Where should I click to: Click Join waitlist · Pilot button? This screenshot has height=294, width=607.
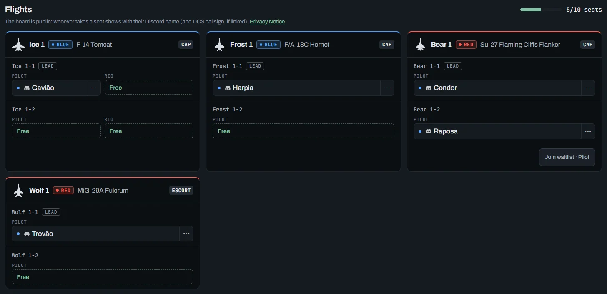click(567, 157)
